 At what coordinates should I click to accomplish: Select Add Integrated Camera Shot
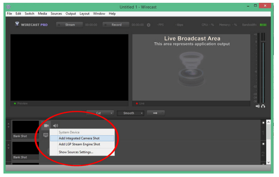(x=82, y=138)
